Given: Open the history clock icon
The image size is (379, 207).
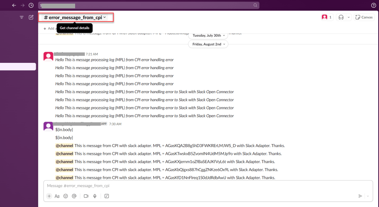Looking at the screenshot, I should coord(31,5).
